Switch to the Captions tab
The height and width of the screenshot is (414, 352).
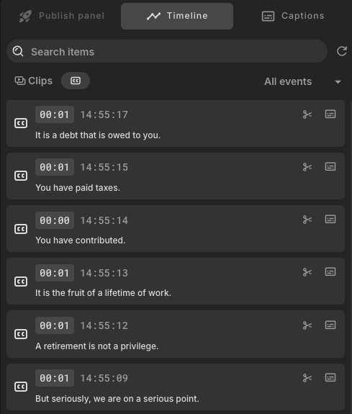coord(293,16)
